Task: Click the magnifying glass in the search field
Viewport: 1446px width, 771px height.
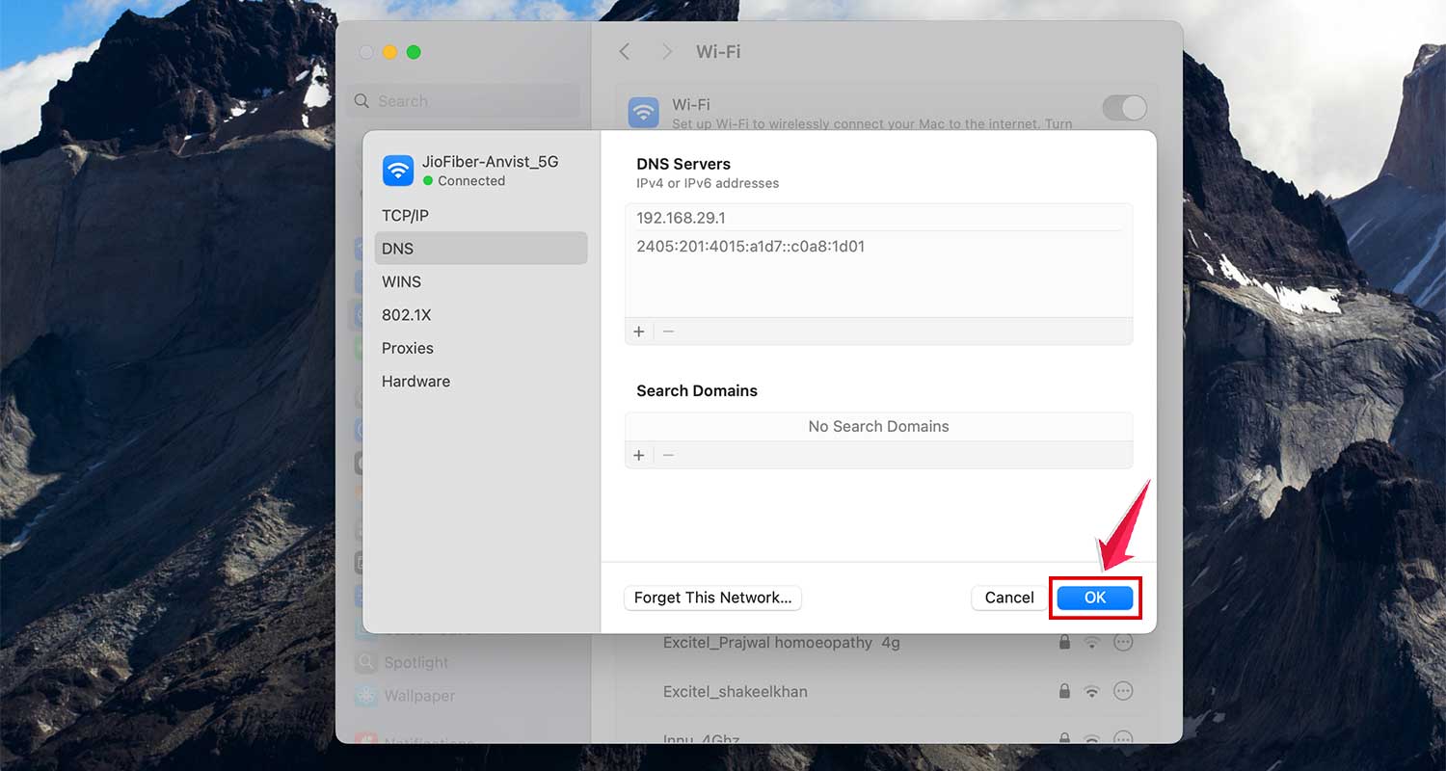Action: point(361,100)
